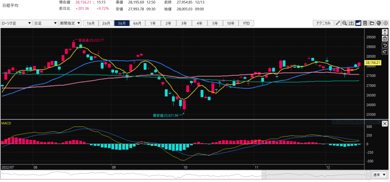Viewport: 390px width, 182px height.
Task: Open saved chart via folder icon
Action: 372,23
